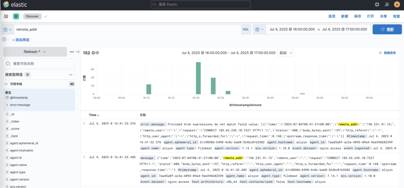The width and height of the screenshot is (404, 188).
Task: Click the 刷新 refresh button
Action: coord(387,29)
